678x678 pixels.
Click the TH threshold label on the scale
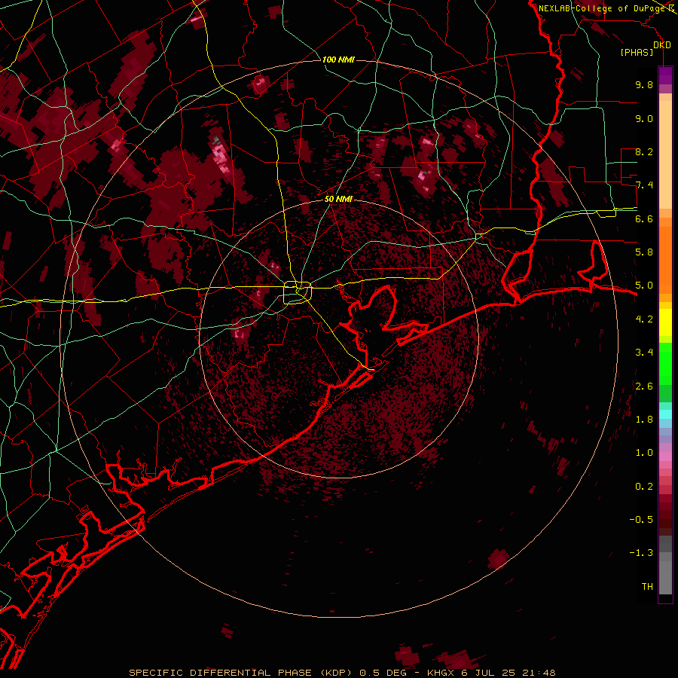click(647, 586)
